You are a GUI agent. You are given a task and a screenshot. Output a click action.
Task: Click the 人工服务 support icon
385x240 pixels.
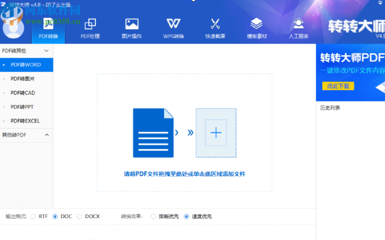298,25
